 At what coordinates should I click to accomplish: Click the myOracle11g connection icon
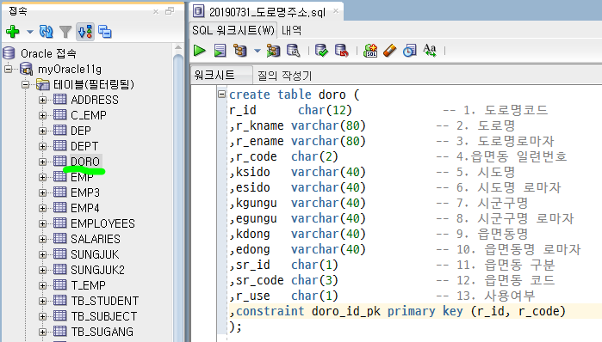pyautogui.click(x=26, y=69)
